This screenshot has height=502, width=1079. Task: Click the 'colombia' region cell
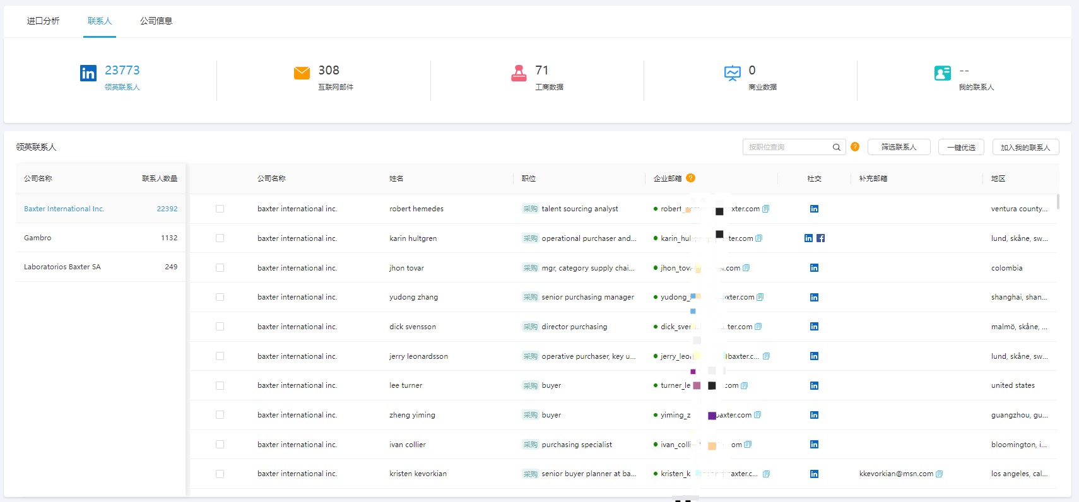pyautogui.click(x=1006, y=268)
